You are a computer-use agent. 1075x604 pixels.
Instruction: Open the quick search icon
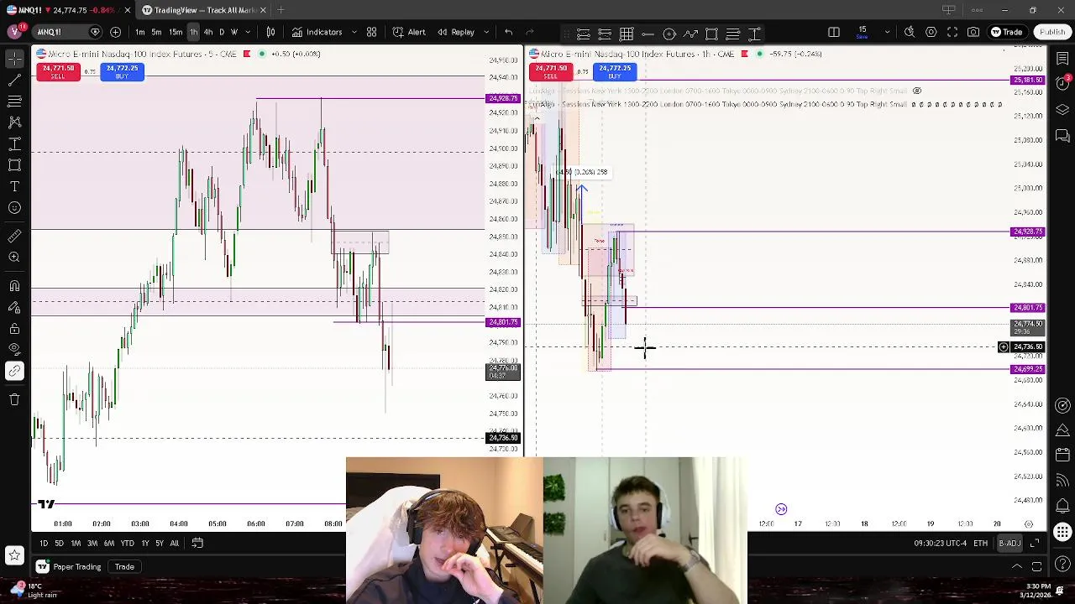point(910,32)
